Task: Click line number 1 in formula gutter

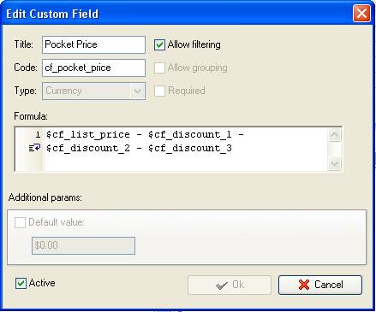Action: click(x=38, y=134)
